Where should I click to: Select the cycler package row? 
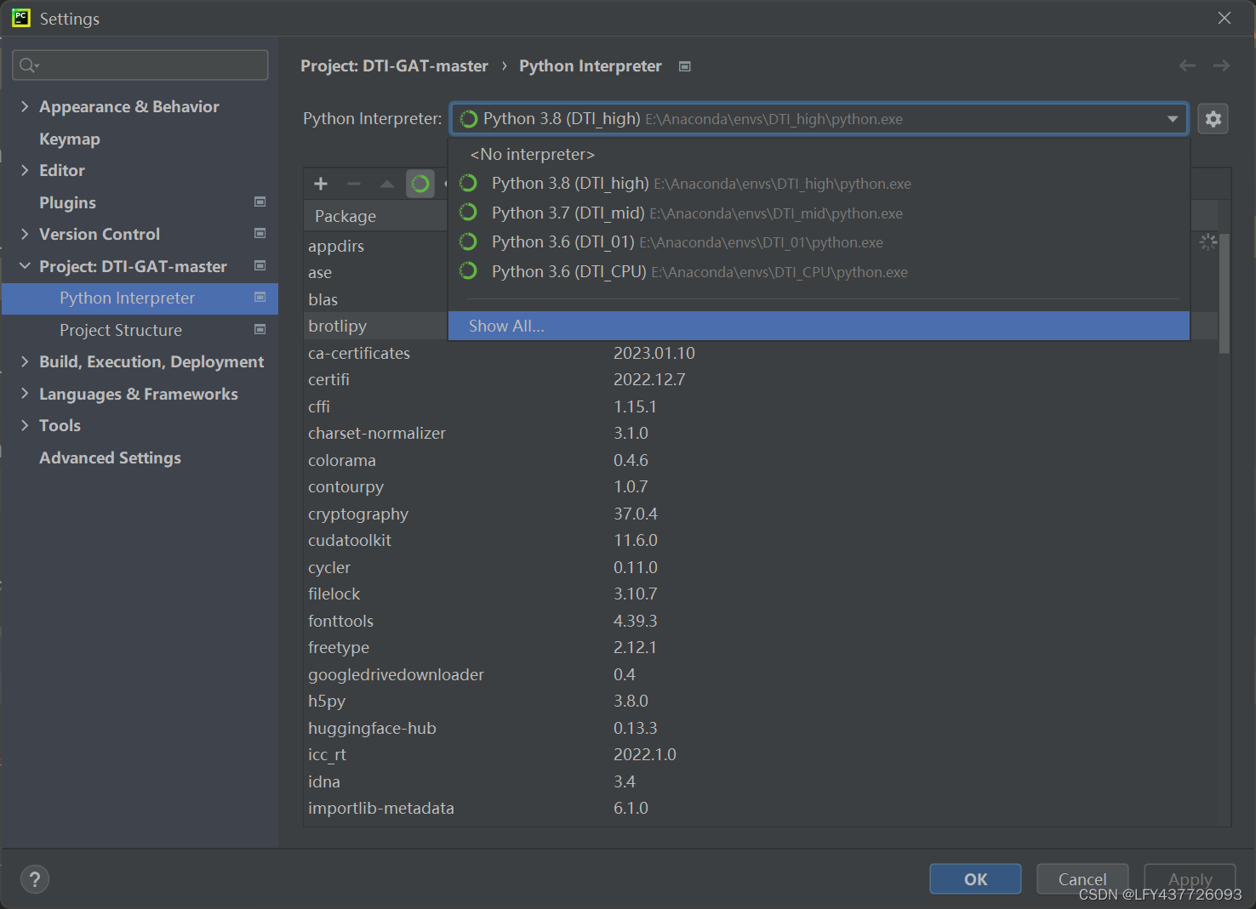(762, 567)
